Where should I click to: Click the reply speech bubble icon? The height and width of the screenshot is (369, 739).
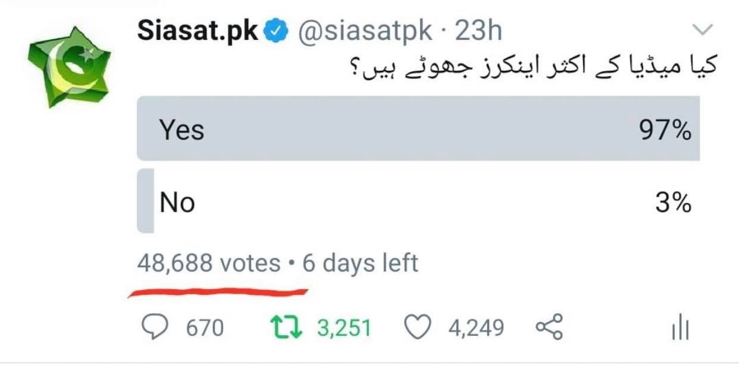tap(156, 327)
